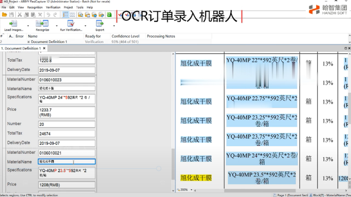Screen dimensions: 351x197
Task: Click Price field 1233.7 (RMB)
Action: [x=67, y=112]
